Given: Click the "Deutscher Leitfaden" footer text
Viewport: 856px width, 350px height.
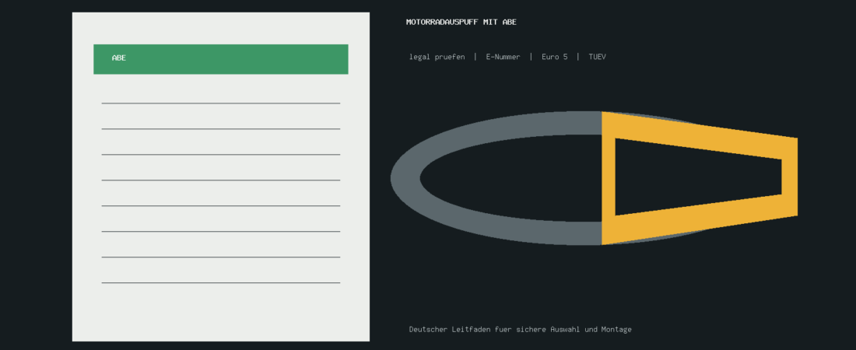Looking at the screenshot, I should (x=521, y=329).
